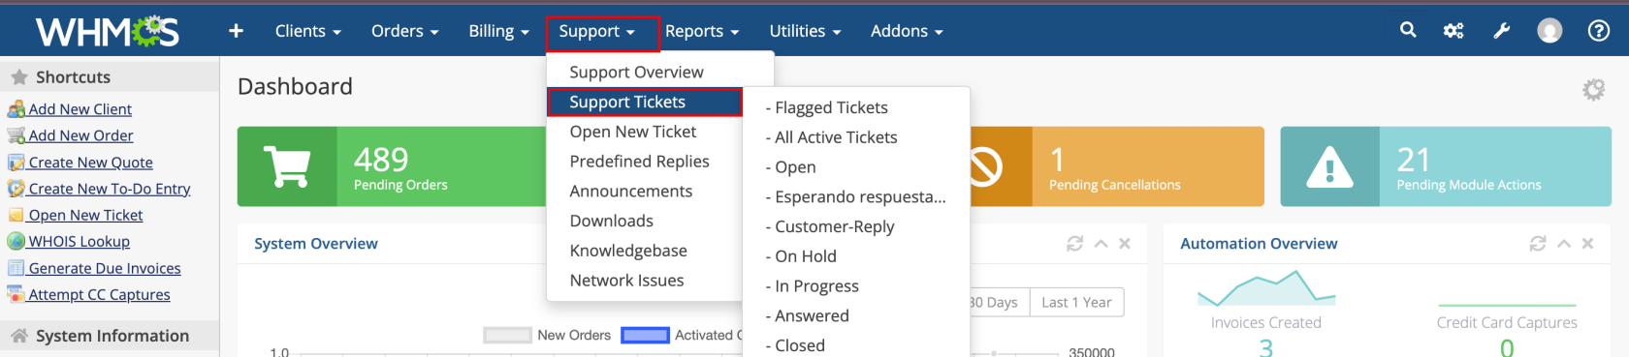Screen dimensions: 1629x357
Task: Expand the Clients dropdown menu
Action: pyautogui.click(x=307, y=31)
